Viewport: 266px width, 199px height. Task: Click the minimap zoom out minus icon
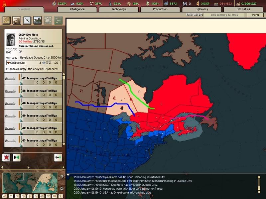62,188
